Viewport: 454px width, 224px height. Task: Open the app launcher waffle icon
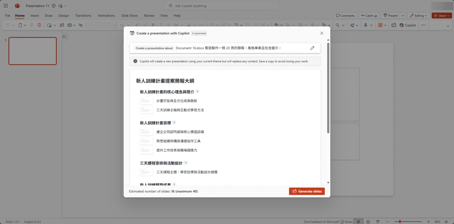6,6
